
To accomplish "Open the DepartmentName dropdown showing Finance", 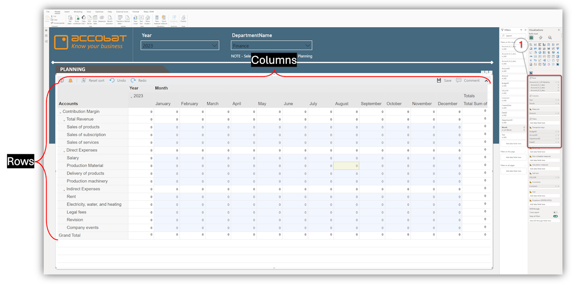I will coord(307,45).
